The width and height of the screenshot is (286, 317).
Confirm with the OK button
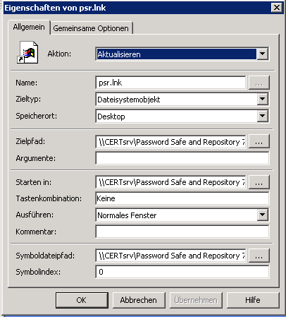[82, 300]
